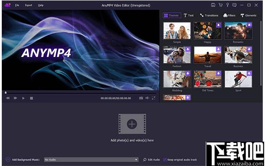The height and width of the screenshot is (166, 265).
Task: Click the shopping cart purchase icon
Action: (221, 5)
